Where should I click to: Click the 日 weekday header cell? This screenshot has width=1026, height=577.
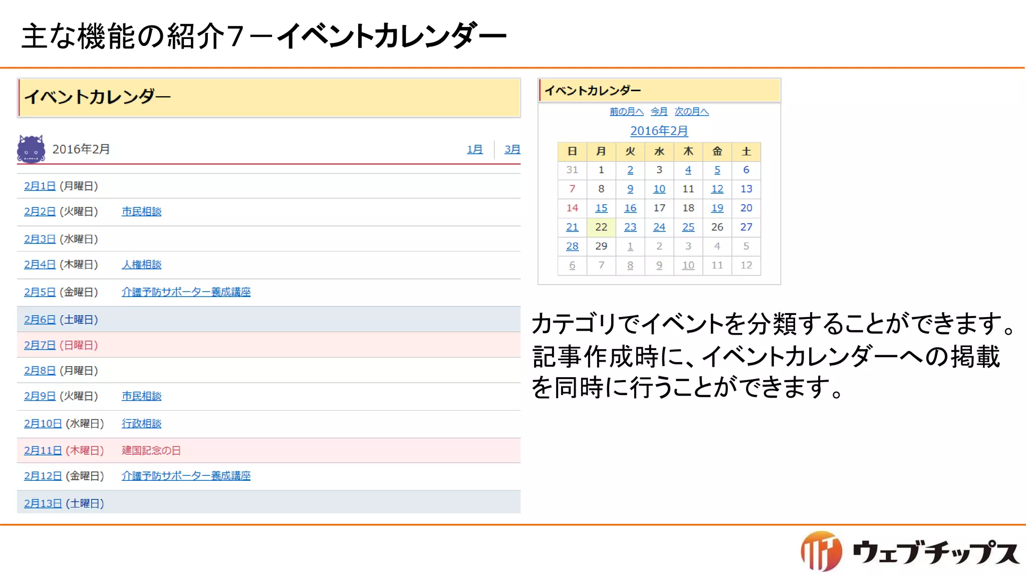click(x=572, y=151)
